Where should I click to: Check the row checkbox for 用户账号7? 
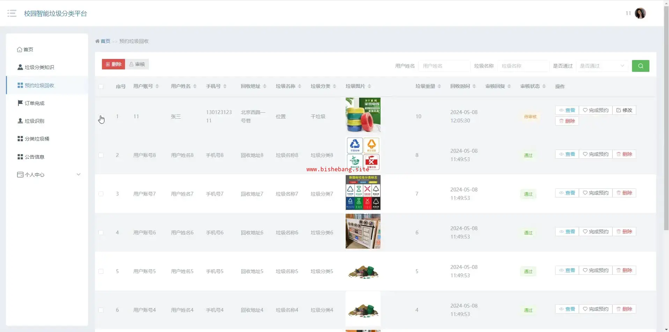pyautogui.click(x=101, y=194)
